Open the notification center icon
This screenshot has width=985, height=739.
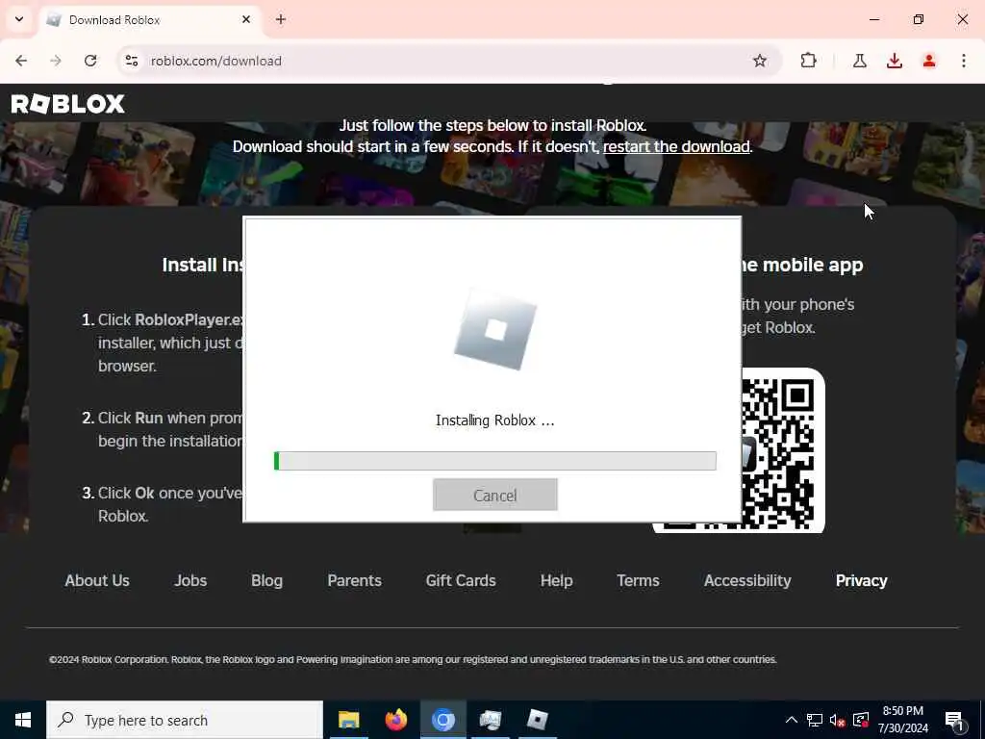click(954, 720)
